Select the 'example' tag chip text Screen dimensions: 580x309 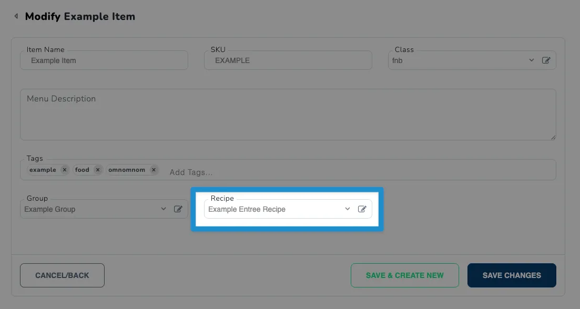43,170
